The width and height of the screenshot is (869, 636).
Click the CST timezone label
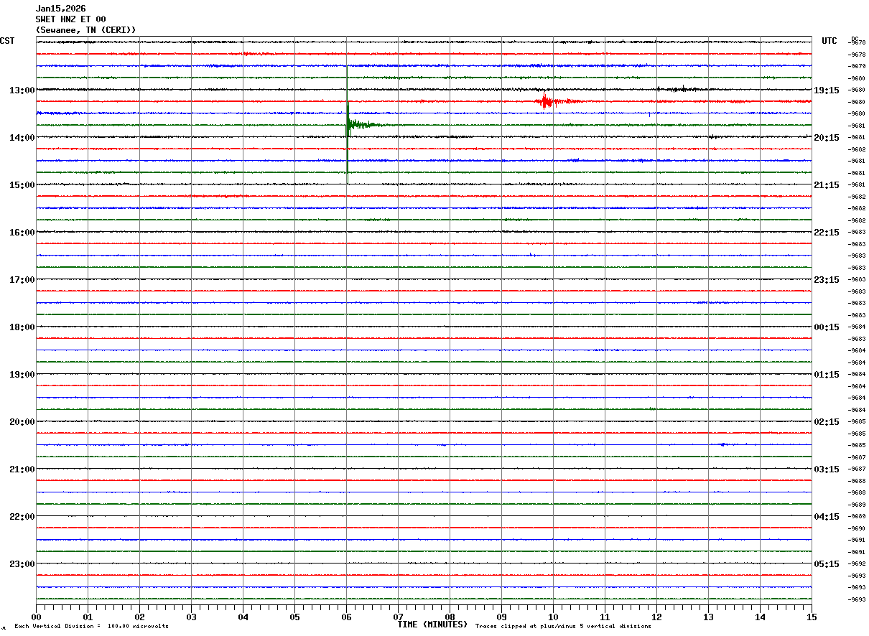tap(7, 41)
